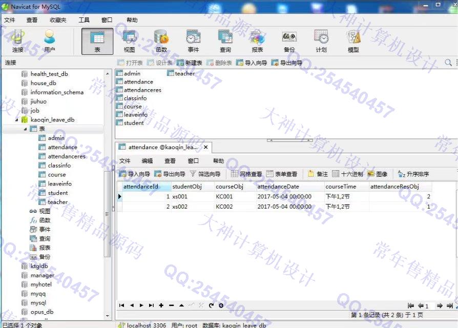Select the 表 table toolbar button
The height and width of the screenshot is (328, 458).
click(97, 42)
